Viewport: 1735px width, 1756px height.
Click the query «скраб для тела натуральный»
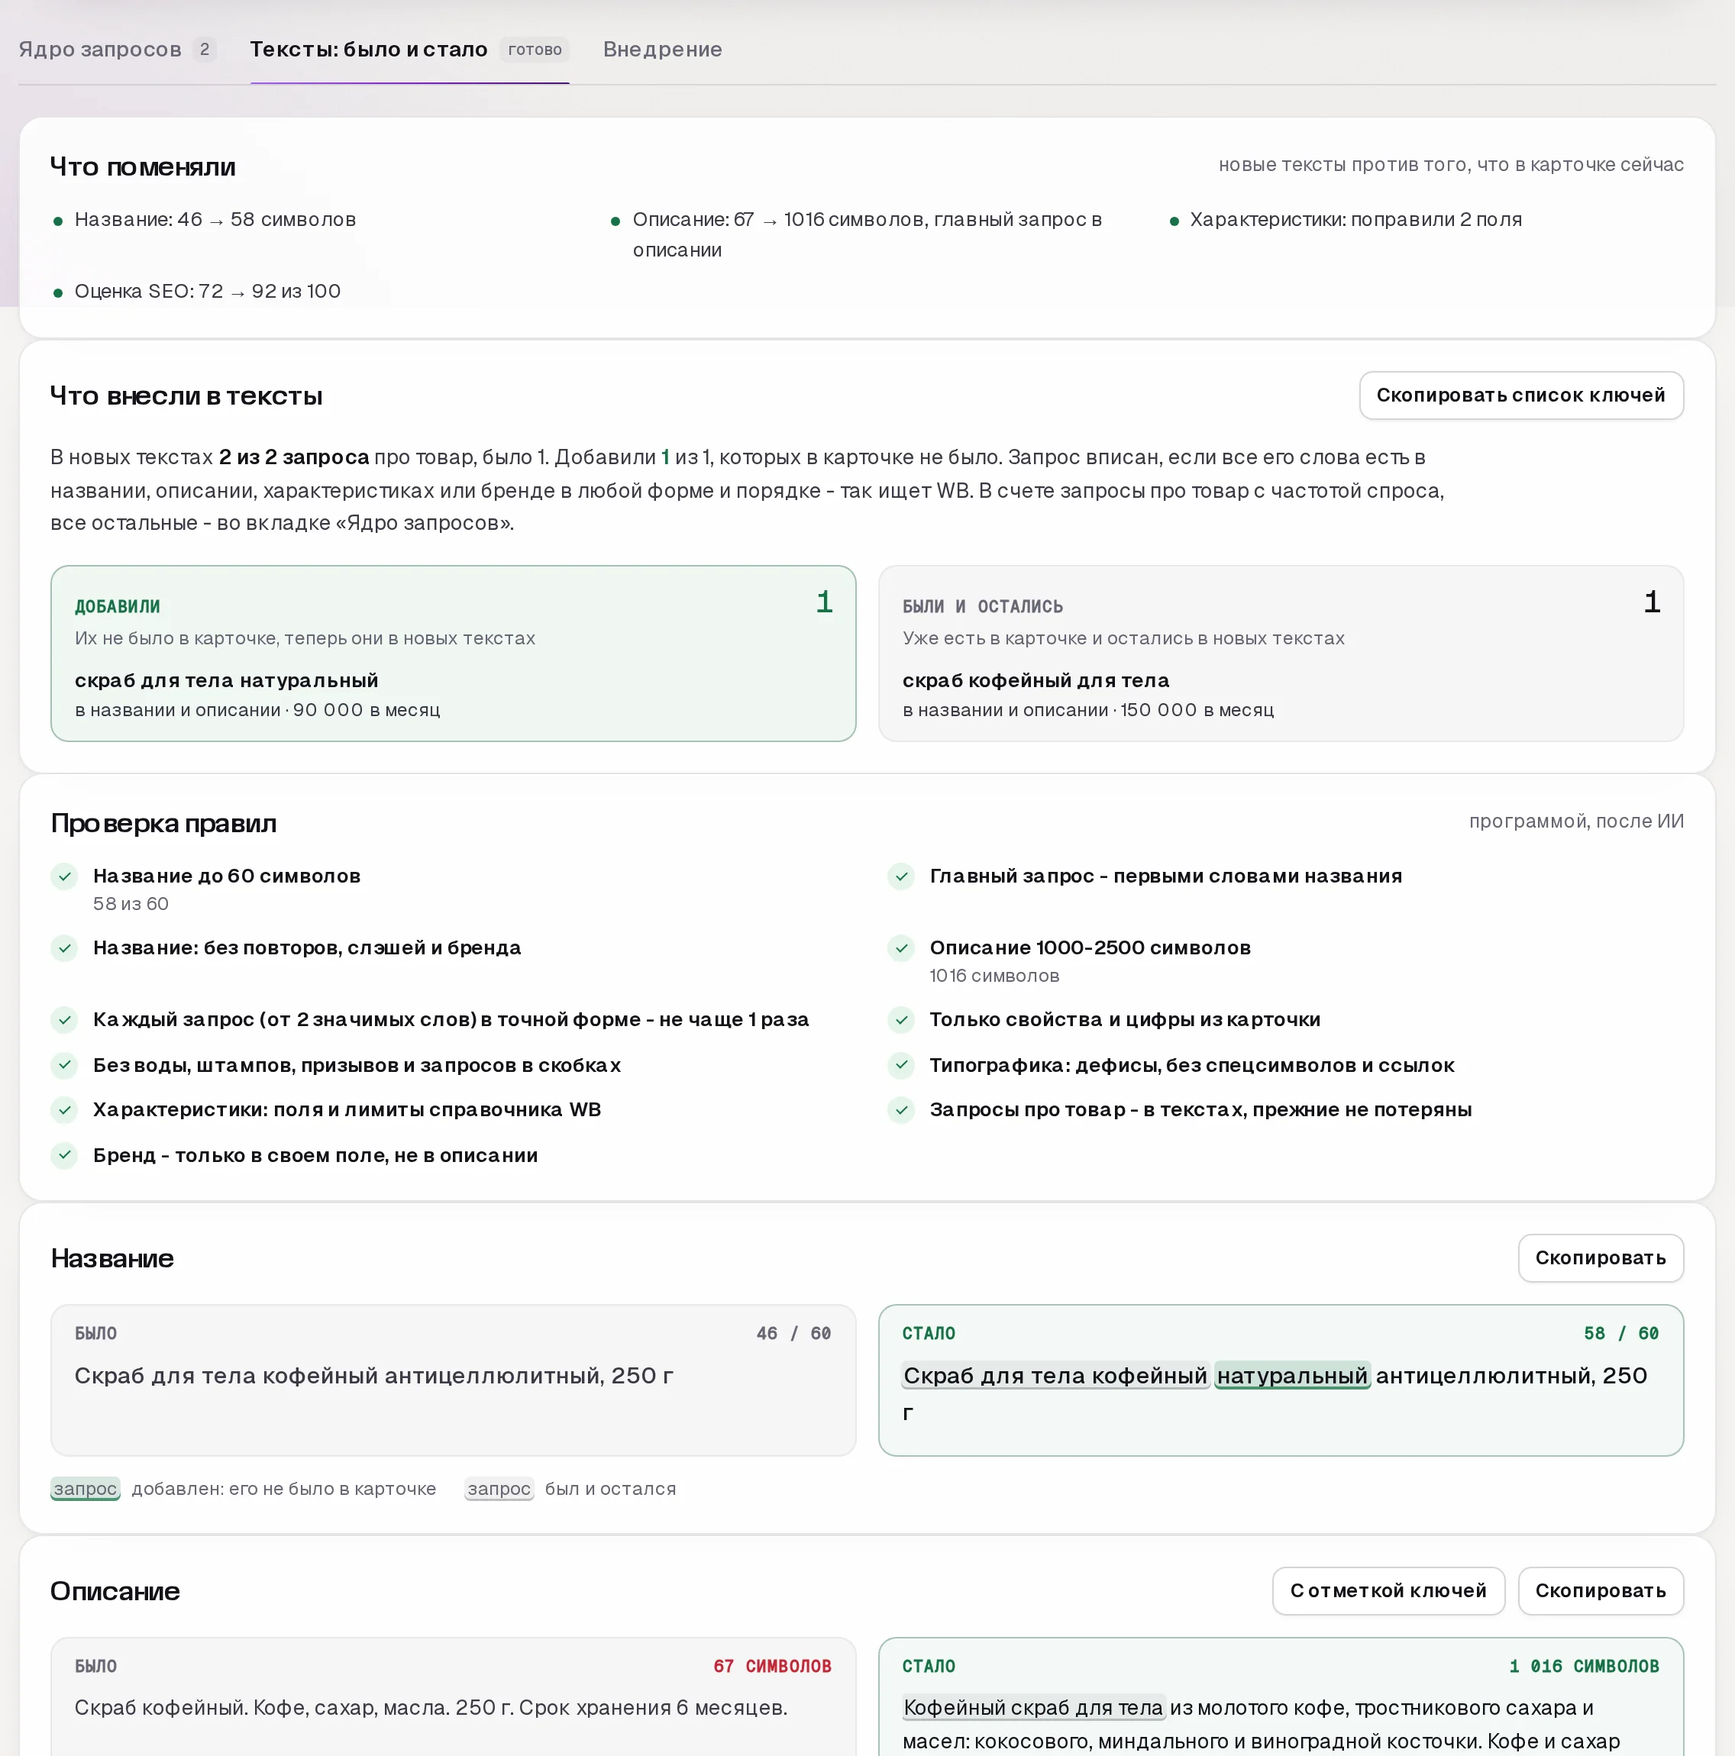[x=227, y=681]
